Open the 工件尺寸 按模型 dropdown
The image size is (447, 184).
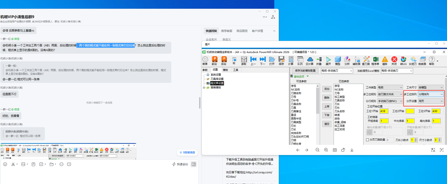[431, 87]
